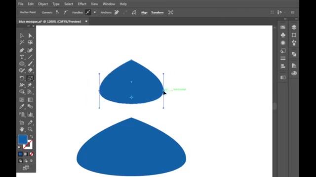Select the Direct Selection tool
The width and height of the screenshot is (316, 177).
pyautogui.click(x=30, y=36)
